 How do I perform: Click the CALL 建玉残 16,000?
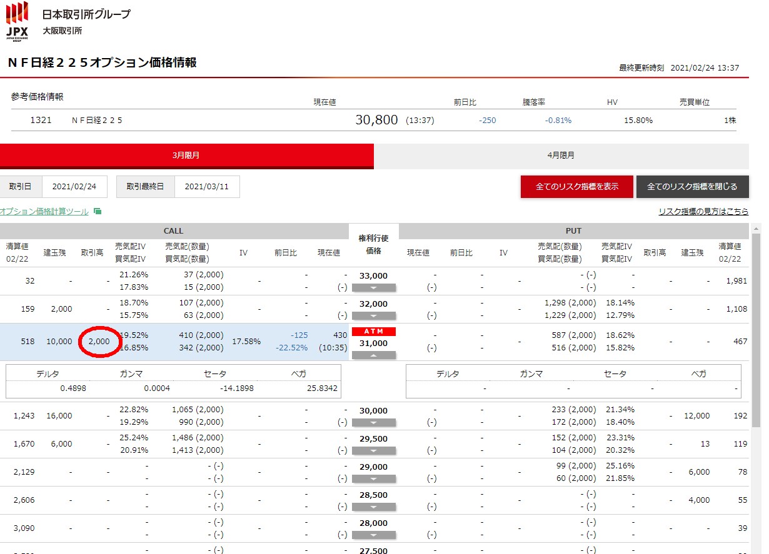click(59, 416)
